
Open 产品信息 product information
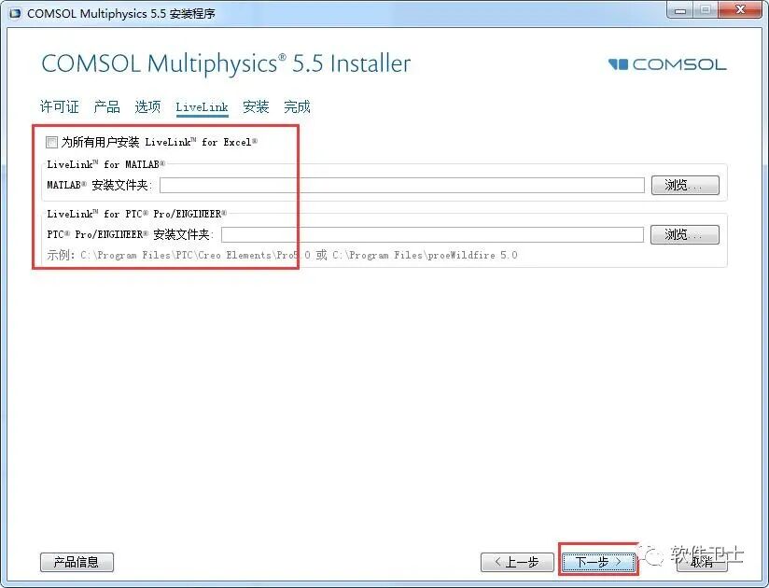click(77, 562)
